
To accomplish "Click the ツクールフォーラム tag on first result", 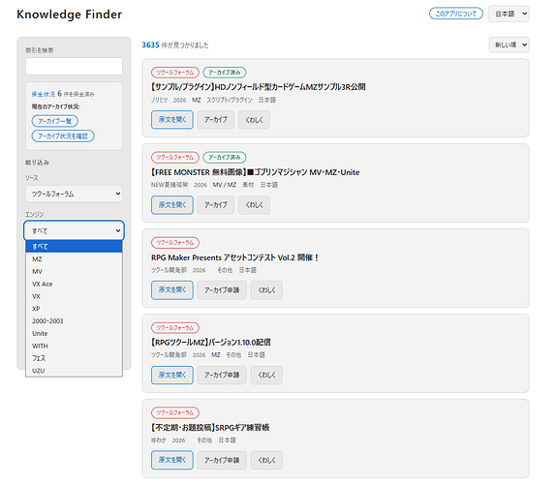I will (175, 73).
